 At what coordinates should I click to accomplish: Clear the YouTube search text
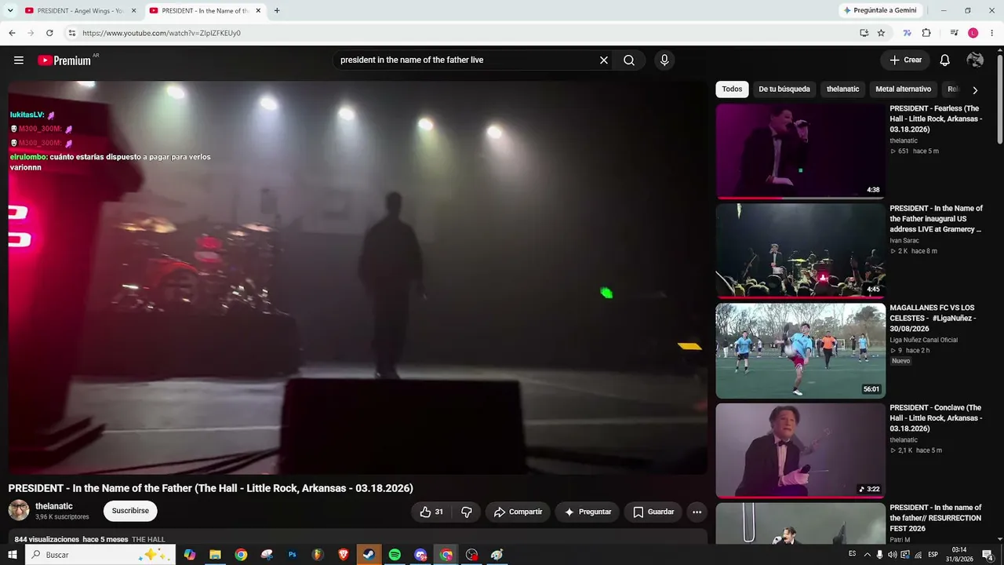pyautogui.click(x=604, y=60)
